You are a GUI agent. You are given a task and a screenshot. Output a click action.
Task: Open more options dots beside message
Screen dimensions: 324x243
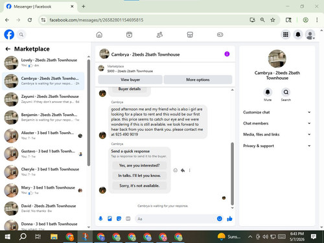point(190,170)
